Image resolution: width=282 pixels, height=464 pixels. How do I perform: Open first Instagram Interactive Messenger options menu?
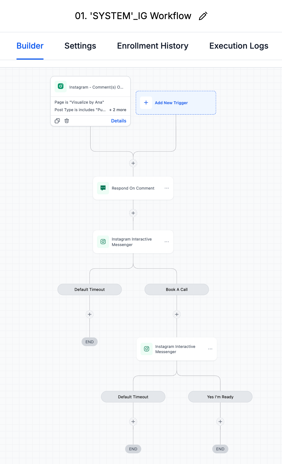166,242
